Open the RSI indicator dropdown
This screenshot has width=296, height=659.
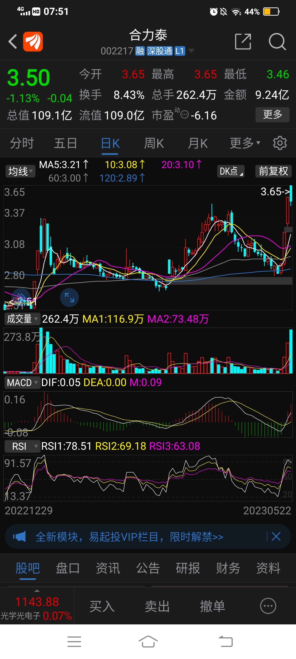pos(22,446)
